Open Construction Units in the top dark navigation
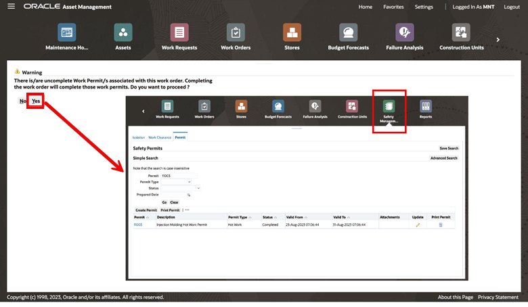This screenshot has height=307, width=528. coord(461,32)
